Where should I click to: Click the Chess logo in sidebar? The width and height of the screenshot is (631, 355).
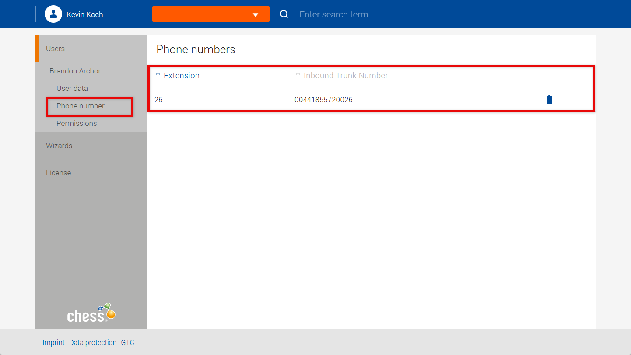pos(91,313)
